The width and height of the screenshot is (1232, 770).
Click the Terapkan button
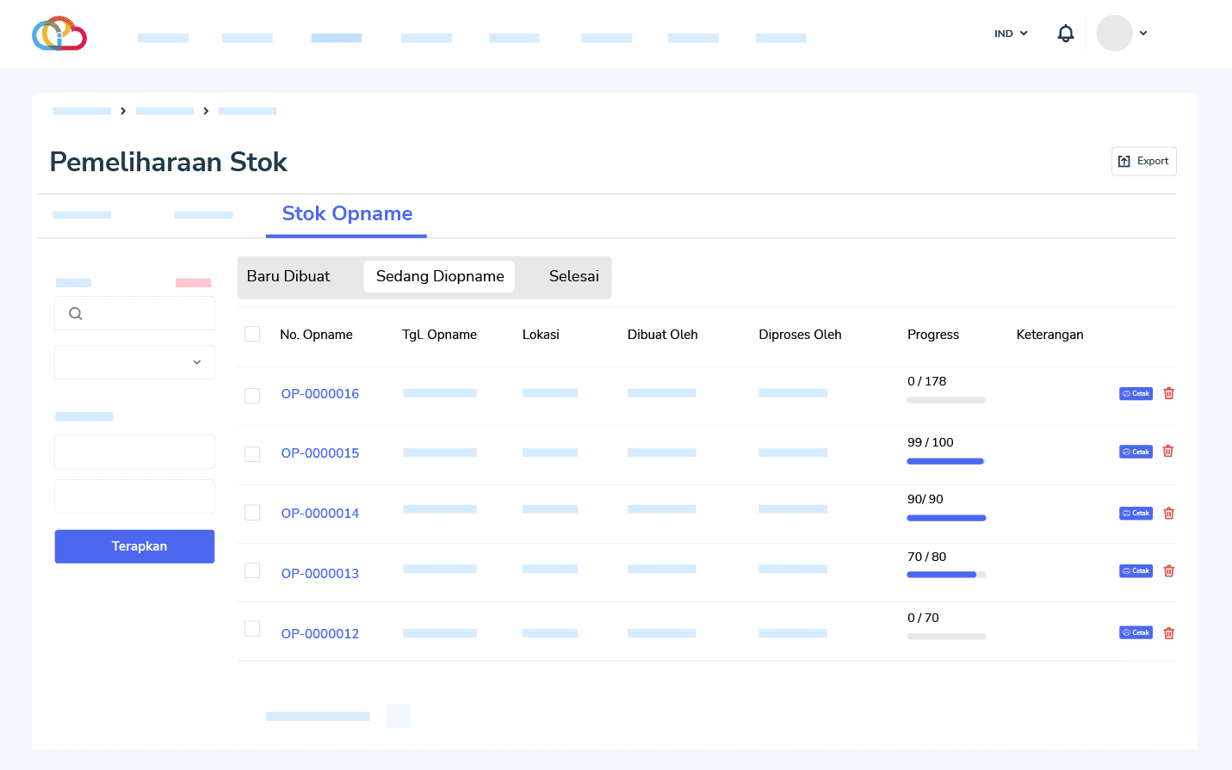coord(134,546)
